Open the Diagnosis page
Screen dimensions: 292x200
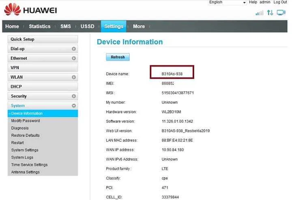point(20,128)
